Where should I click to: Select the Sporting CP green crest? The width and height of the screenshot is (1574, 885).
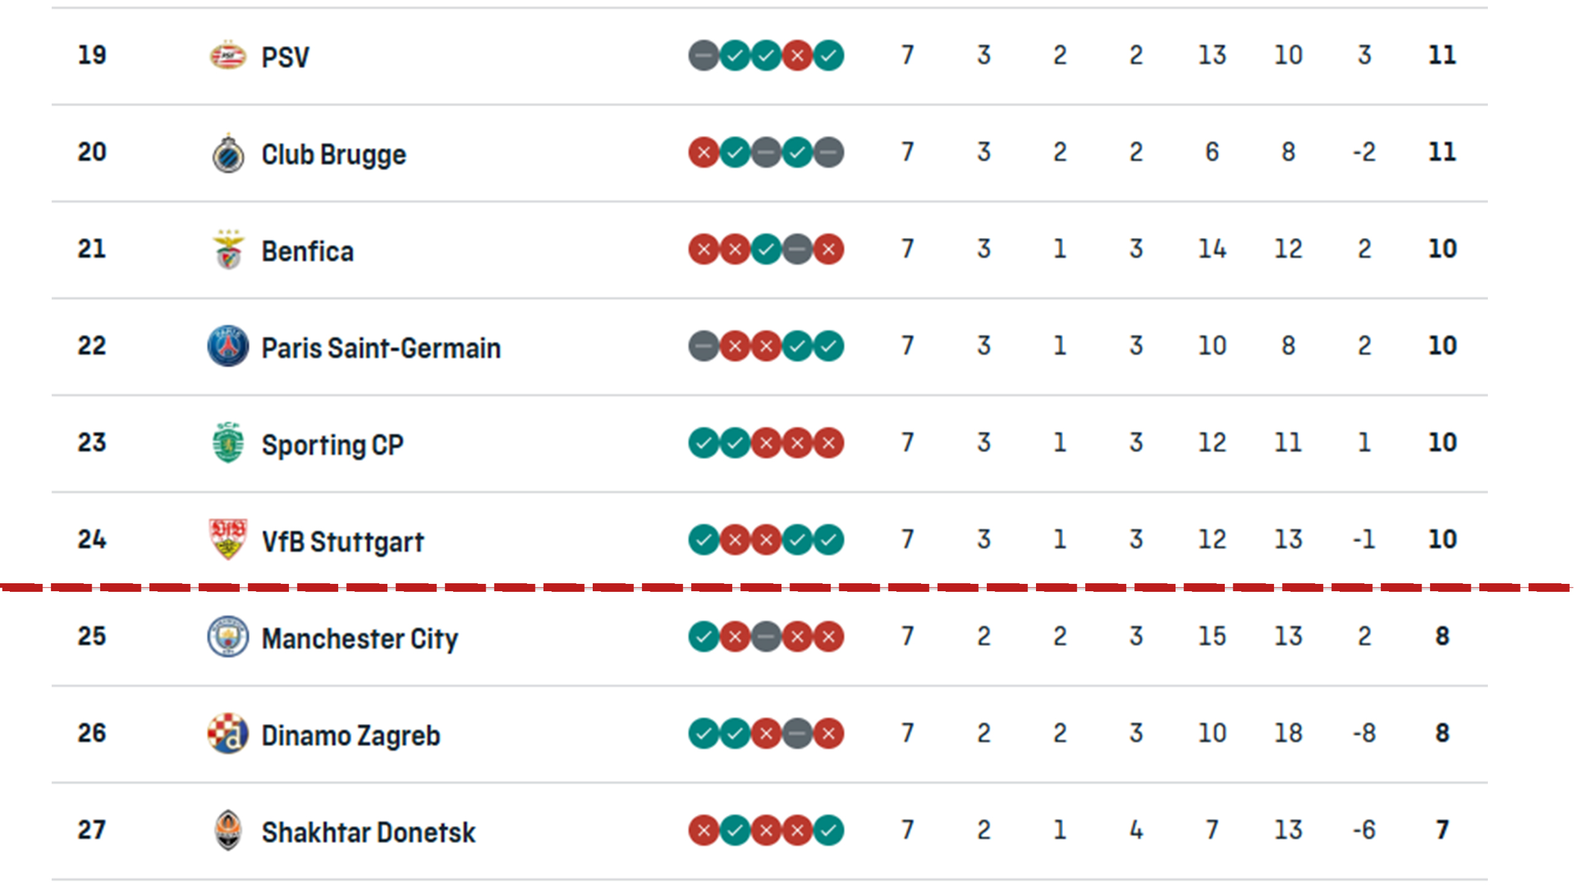click(x=227, y=443)
